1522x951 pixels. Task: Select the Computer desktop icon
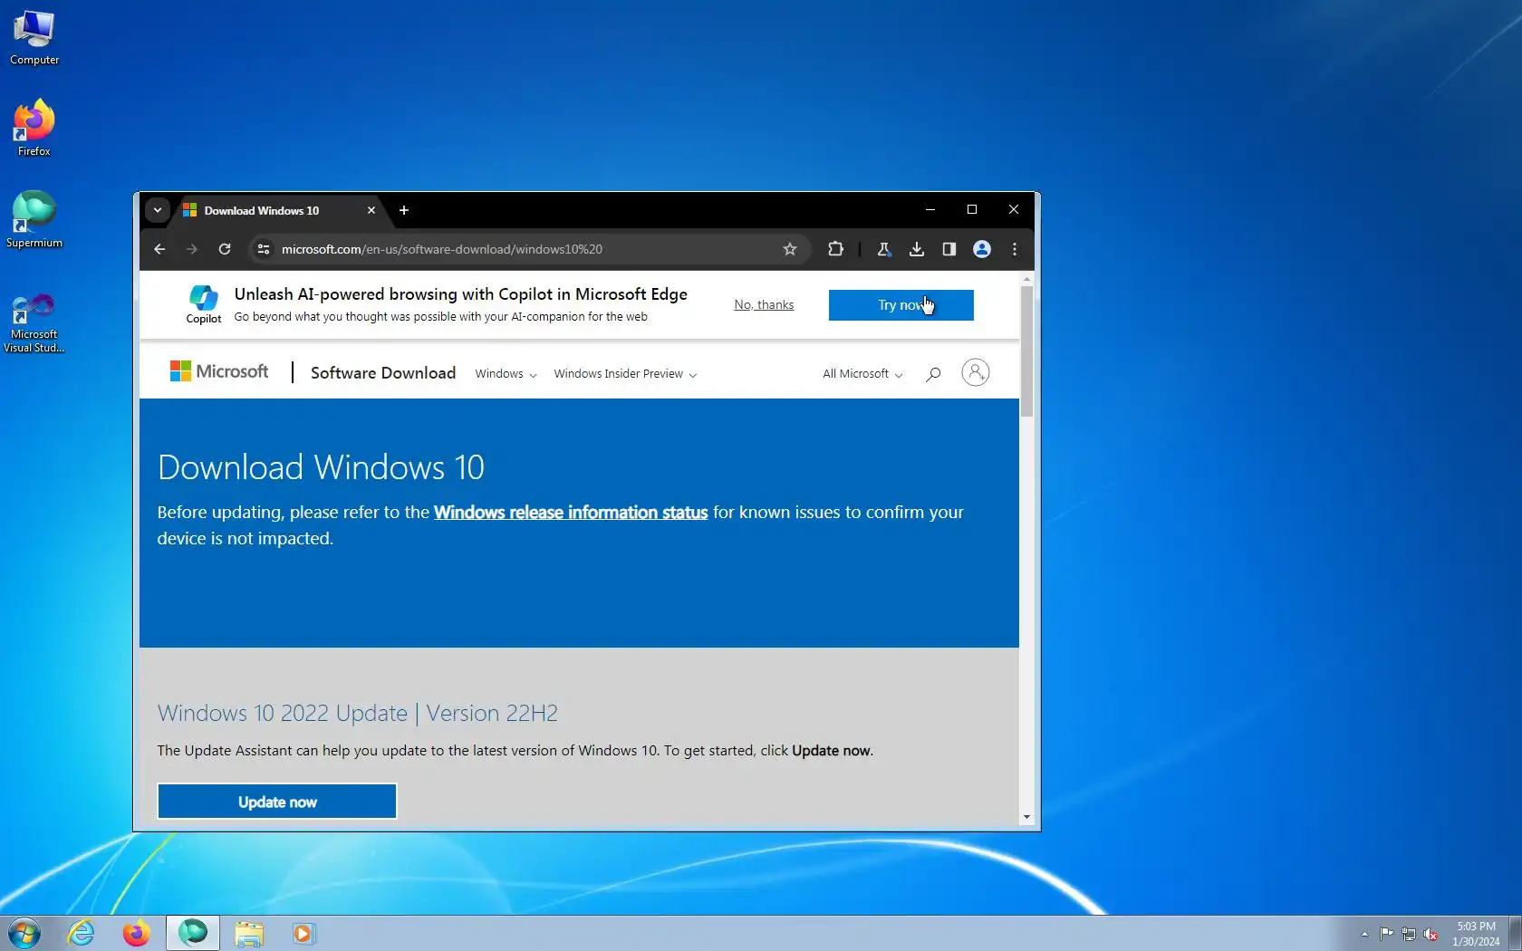pyautogui.click(x=34, y=38)
